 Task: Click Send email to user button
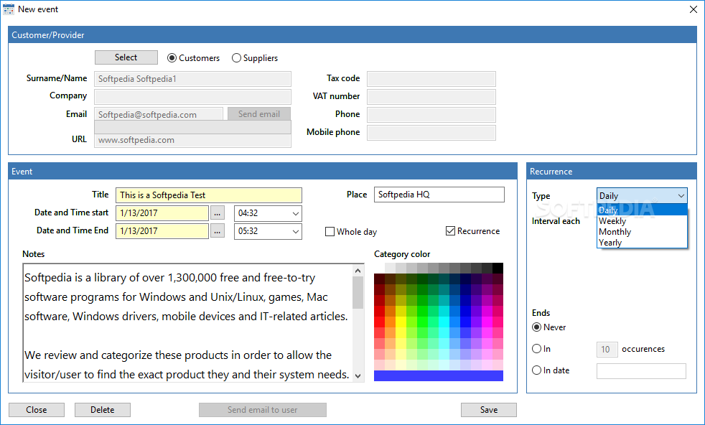pos(263,410)
